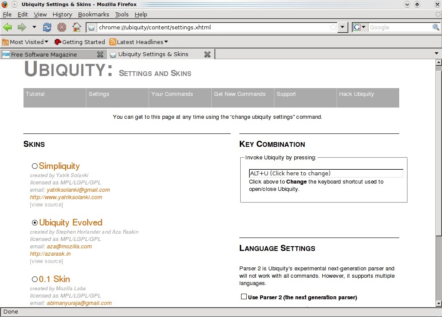Reload the page with the blue Refresh icon
The height and width of the screenshot is (317, 442).
point(47,27)
